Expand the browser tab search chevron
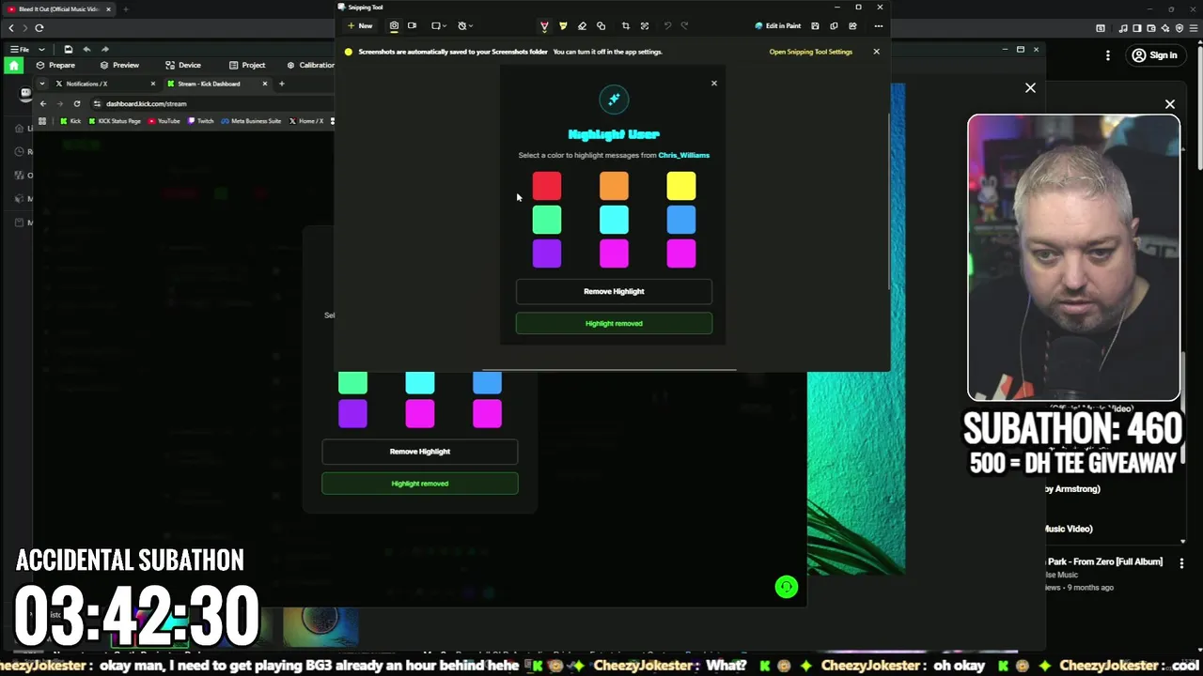 pyautogui.click(x=41, y=84)
